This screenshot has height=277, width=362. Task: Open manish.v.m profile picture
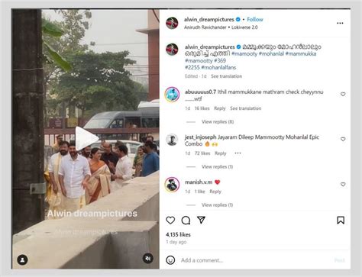click(x=172, y=185)
